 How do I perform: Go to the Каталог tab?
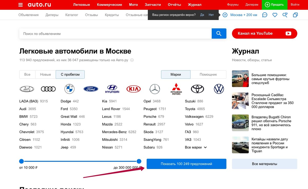pos(72,15)
